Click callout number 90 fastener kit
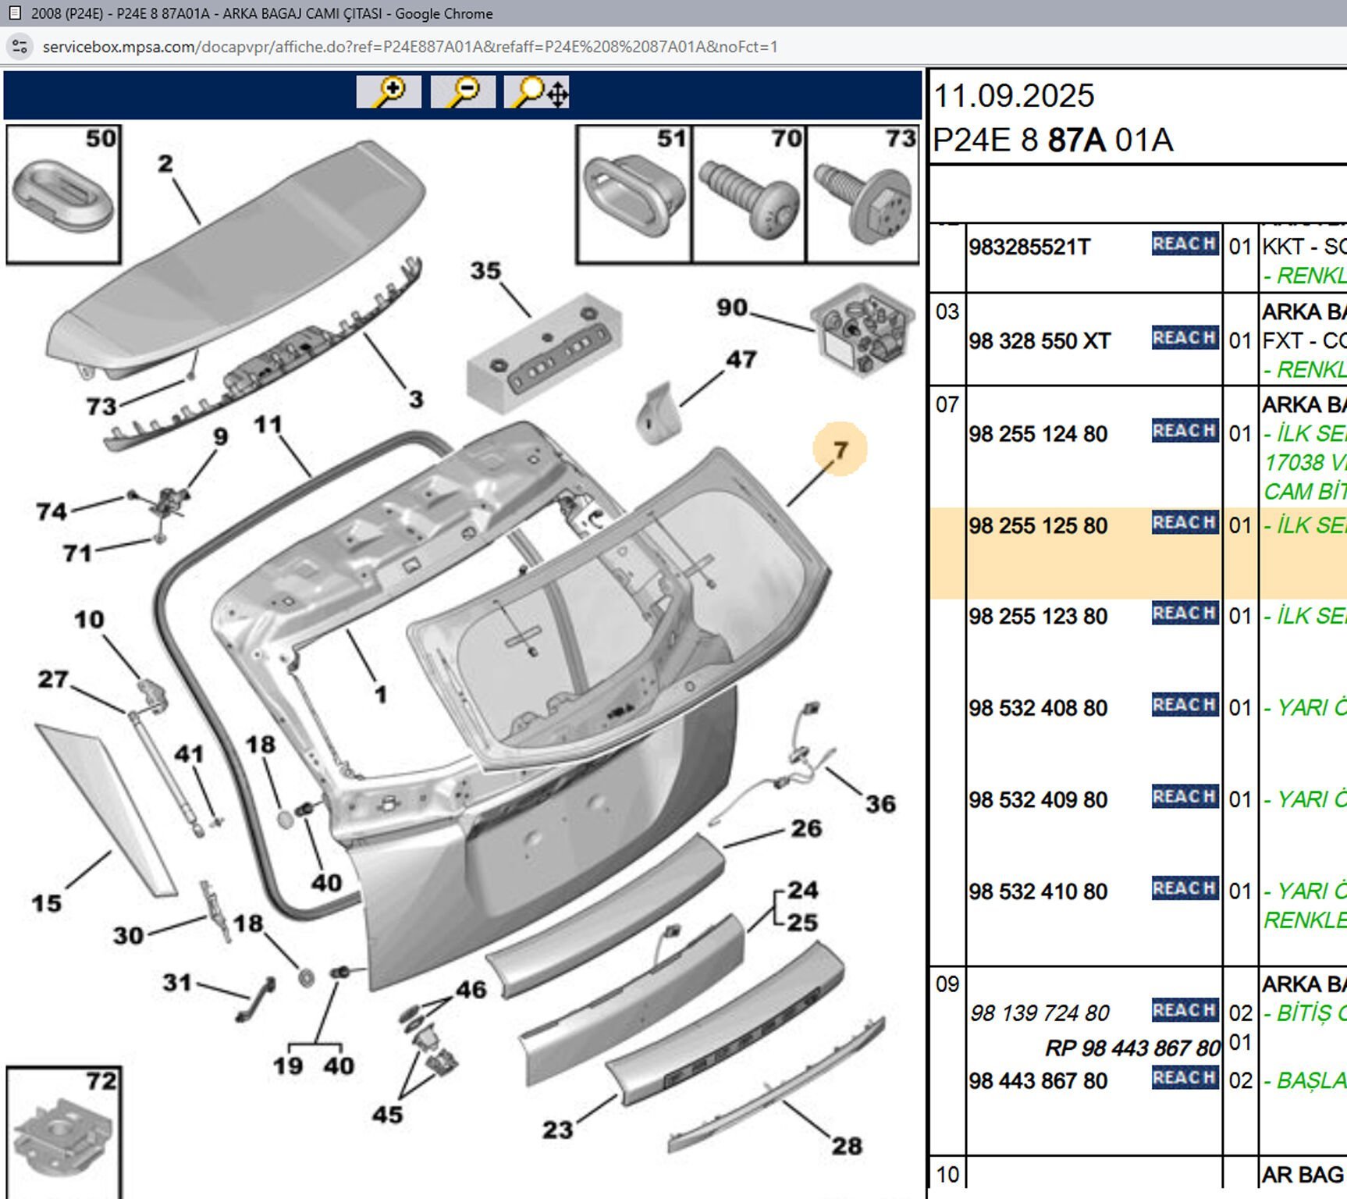Viewport: 1347px width, 1199px height. click(732, 308)
